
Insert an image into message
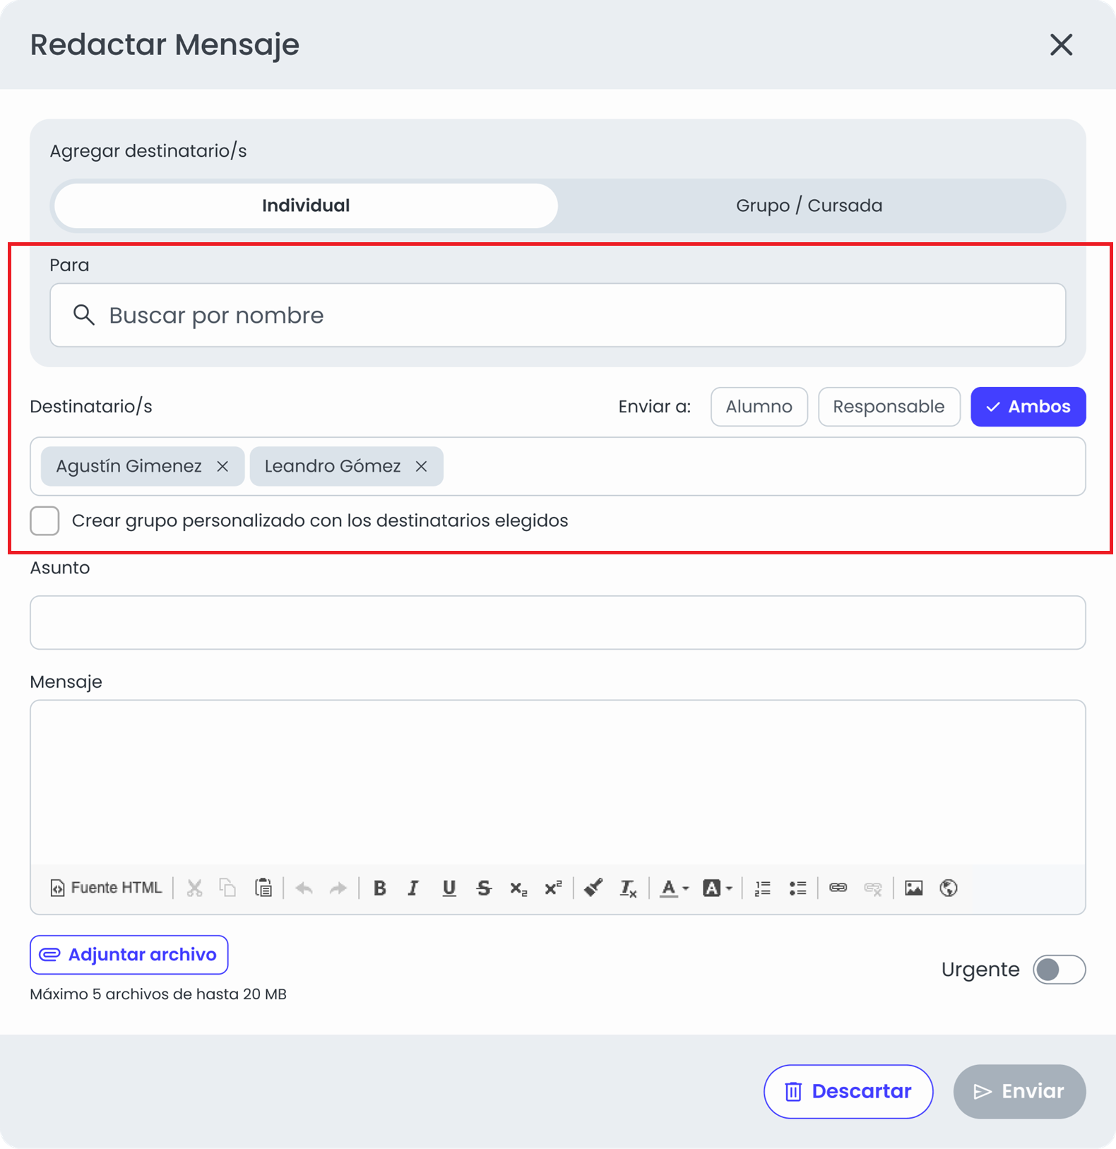(x=913, y=888)
